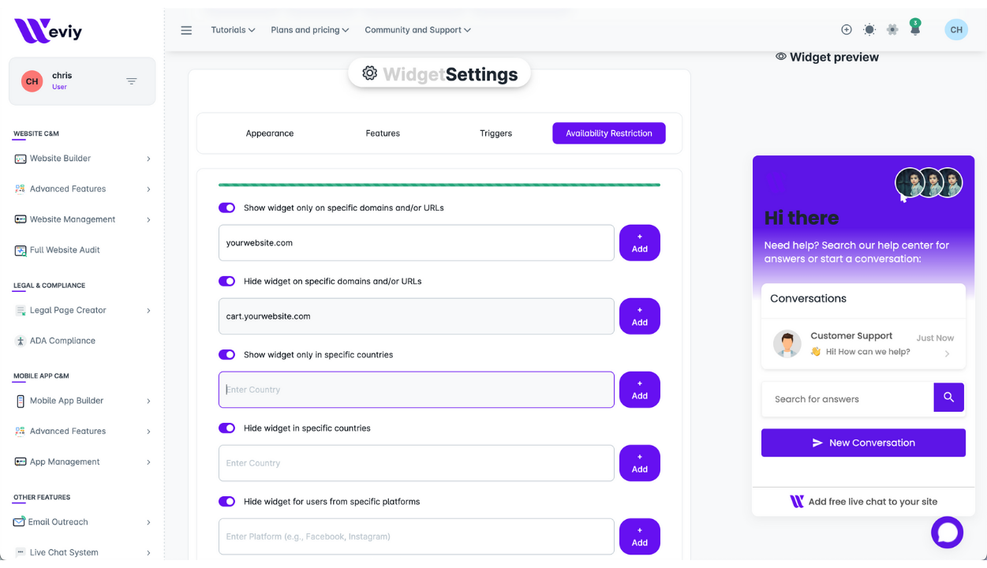Click the Enter Platform input field
This screenshot has width=987, height=568.
coord(416,536)
